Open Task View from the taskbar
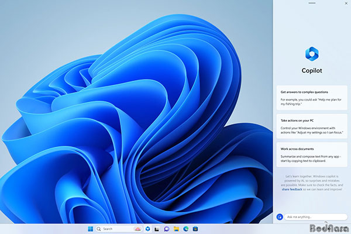 tap(157, 229)
